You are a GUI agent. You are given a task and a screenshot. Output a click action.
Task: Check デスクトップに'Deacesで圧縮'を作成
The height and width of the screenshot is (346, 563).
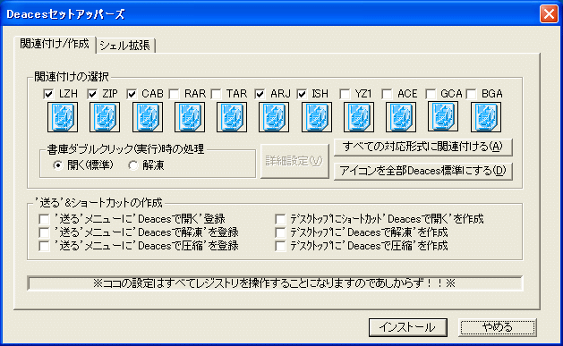tap(280, 246)
